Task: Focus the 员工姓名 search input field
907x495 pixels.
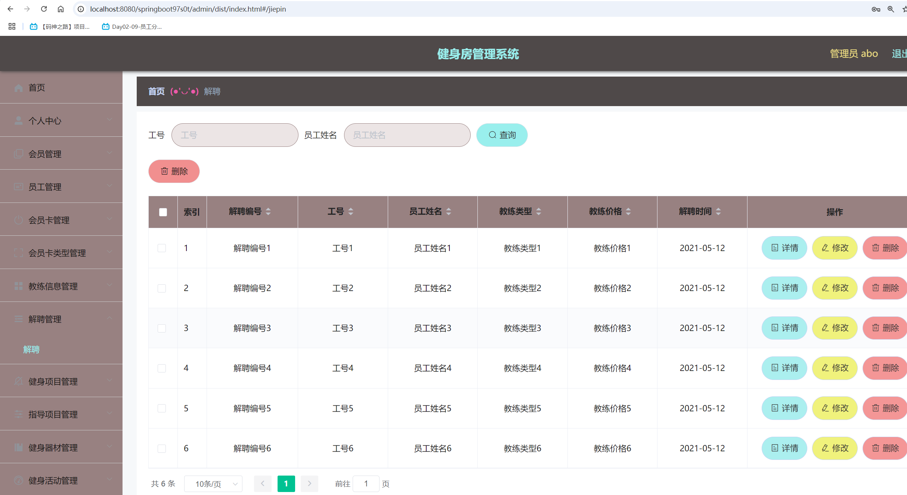Action: click(407, 135)
